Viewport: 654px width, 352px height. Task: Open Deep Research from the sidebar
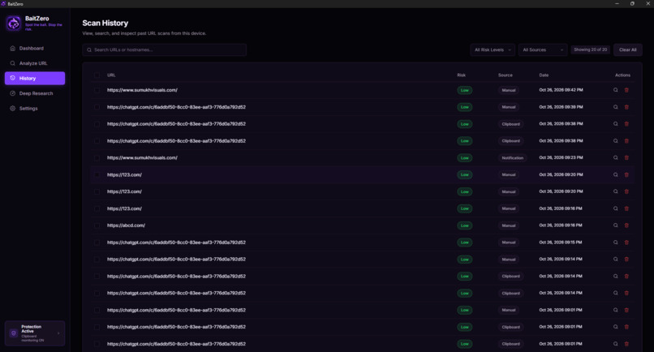point(35,93)
